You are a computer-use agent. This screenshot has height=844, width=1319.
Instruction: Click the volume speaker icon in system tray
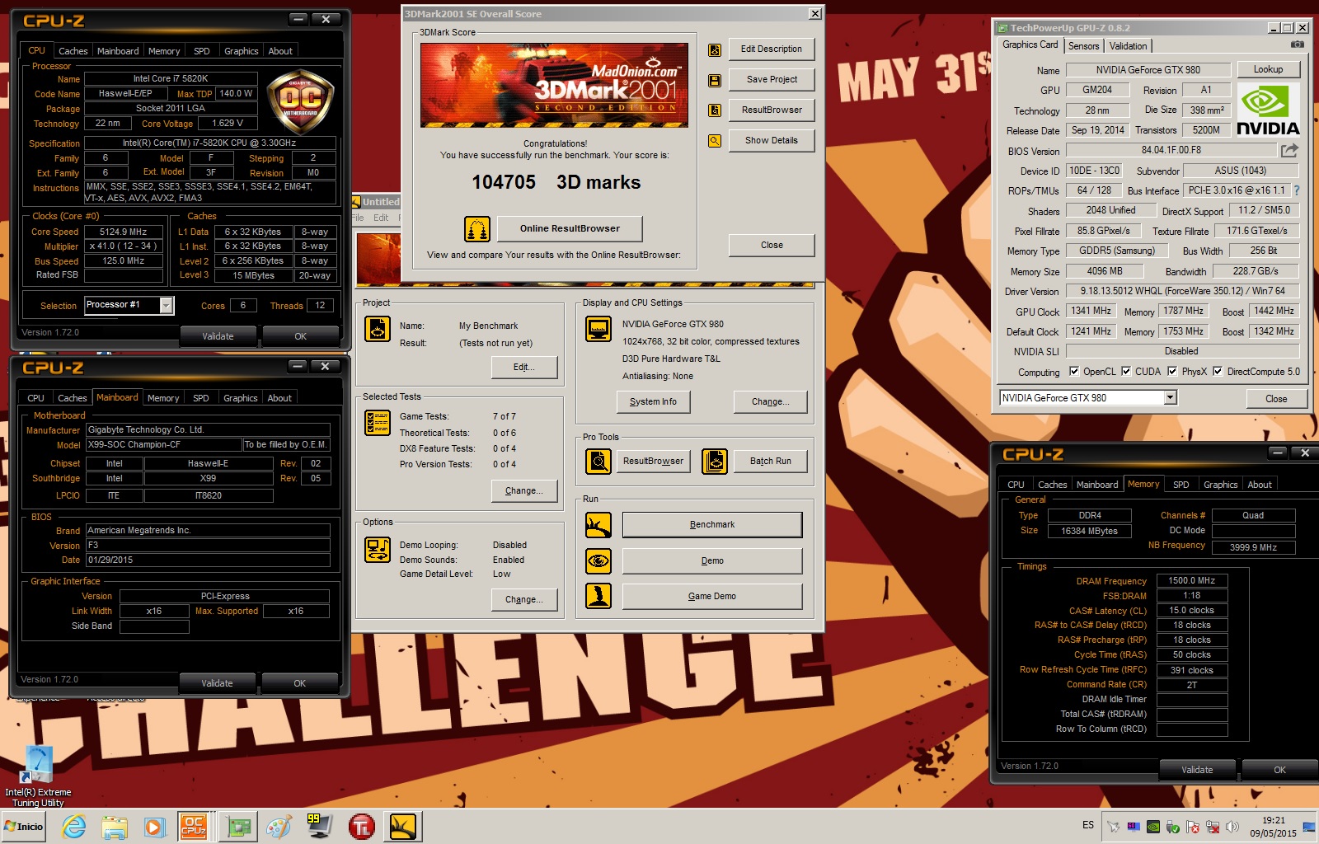click(1232, 827)
